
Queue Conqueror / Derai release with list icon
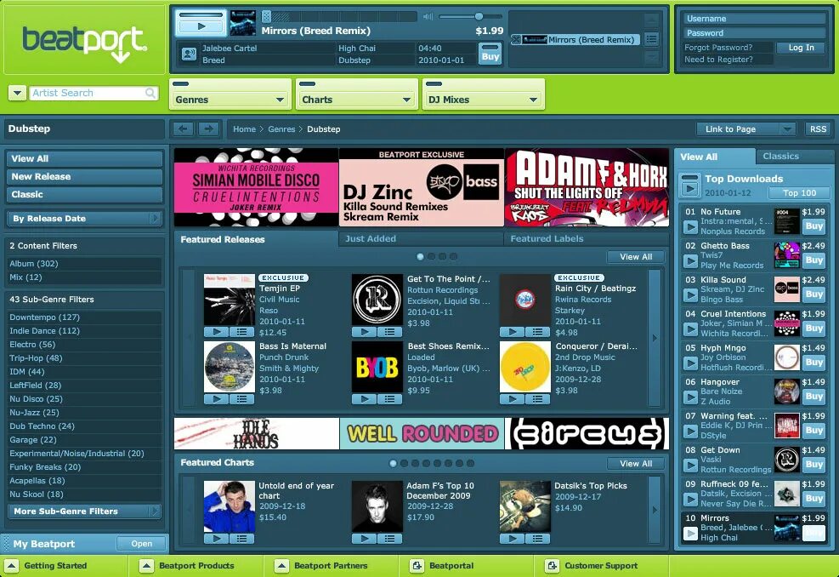tap(538, 399)
